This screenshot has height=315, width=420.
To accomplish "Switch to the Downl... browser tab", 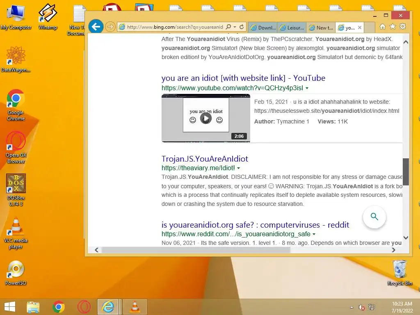I will pos(263,27).
